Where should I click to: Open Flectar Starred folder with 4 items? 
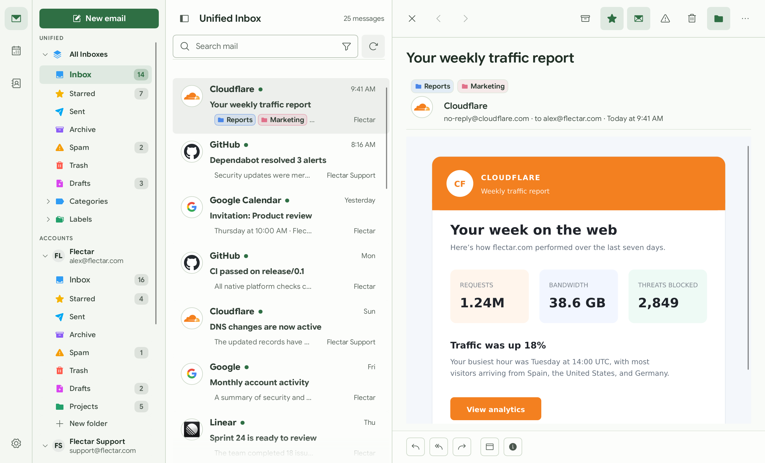tap(96, 299)
